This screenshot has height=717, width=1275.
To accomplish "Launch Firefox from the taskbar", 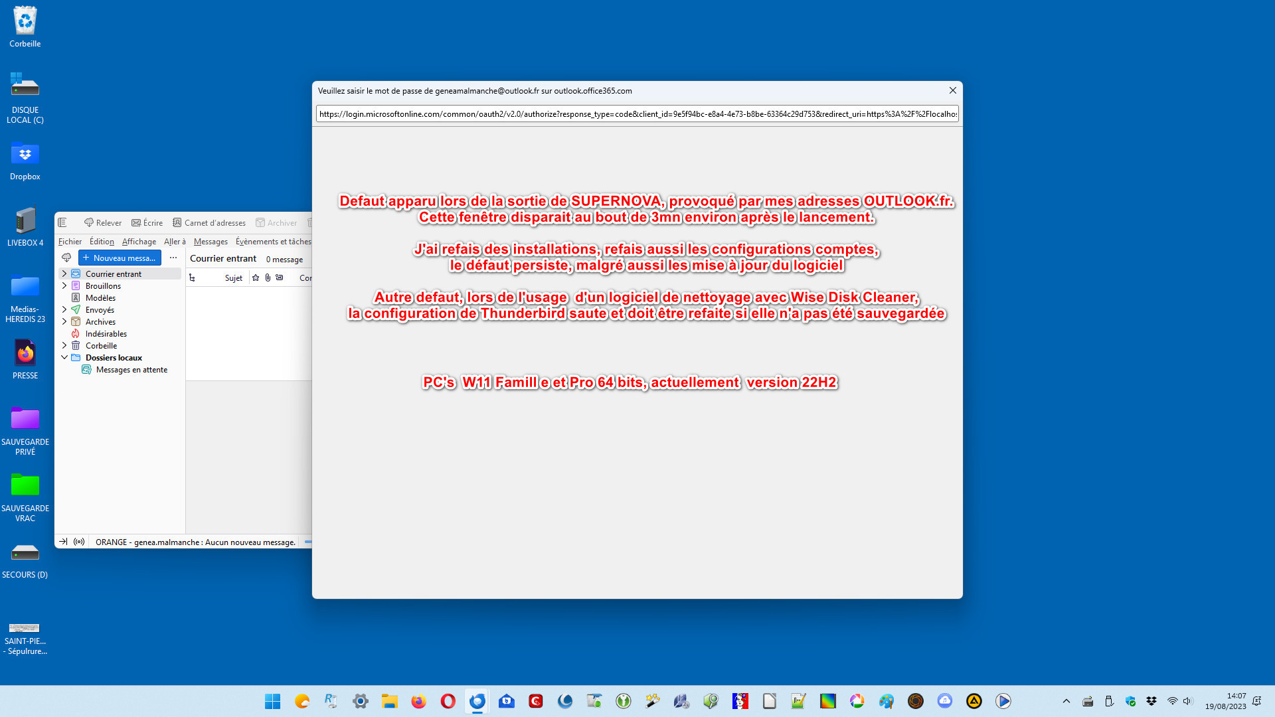I will (x=418, y=701).
